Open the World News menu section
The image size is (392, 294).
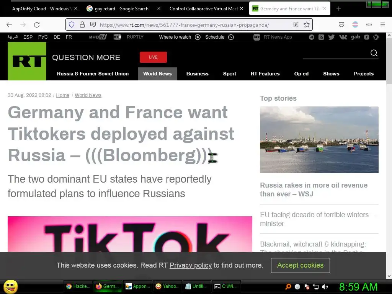pyautogui.click(x=157, y=74)
